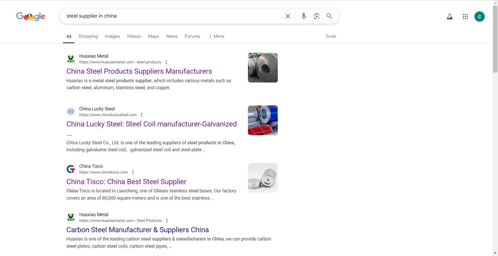The width and height of the screenshot is (498, 256).
Task: Click the stainless discs thumbnail for China Tisco
Action: [x=263, y=178]
